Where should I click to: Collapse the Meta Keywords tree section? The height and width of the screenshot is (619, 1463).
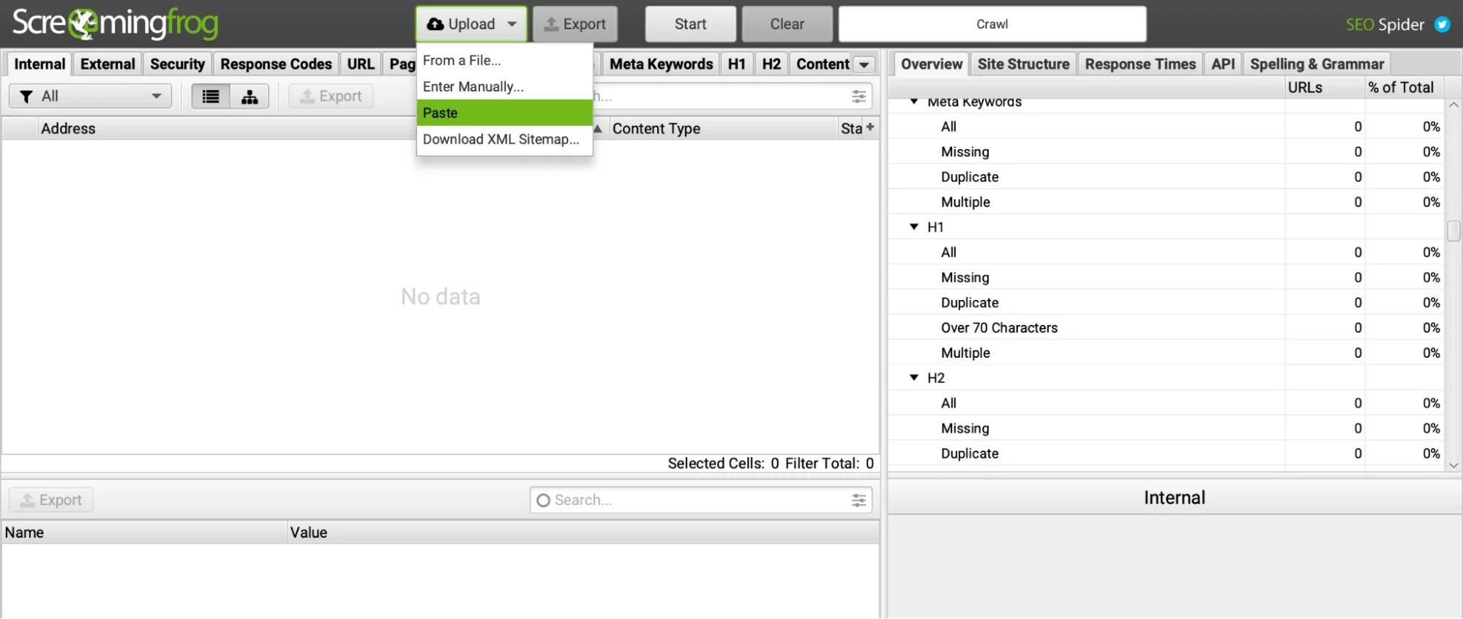point(914,102)
